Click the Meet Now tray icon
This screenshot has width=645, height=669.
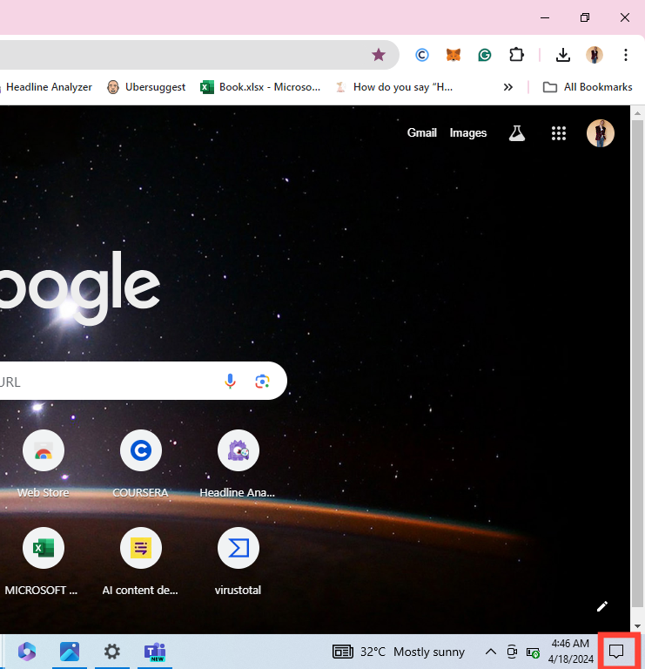pos(512,652)
